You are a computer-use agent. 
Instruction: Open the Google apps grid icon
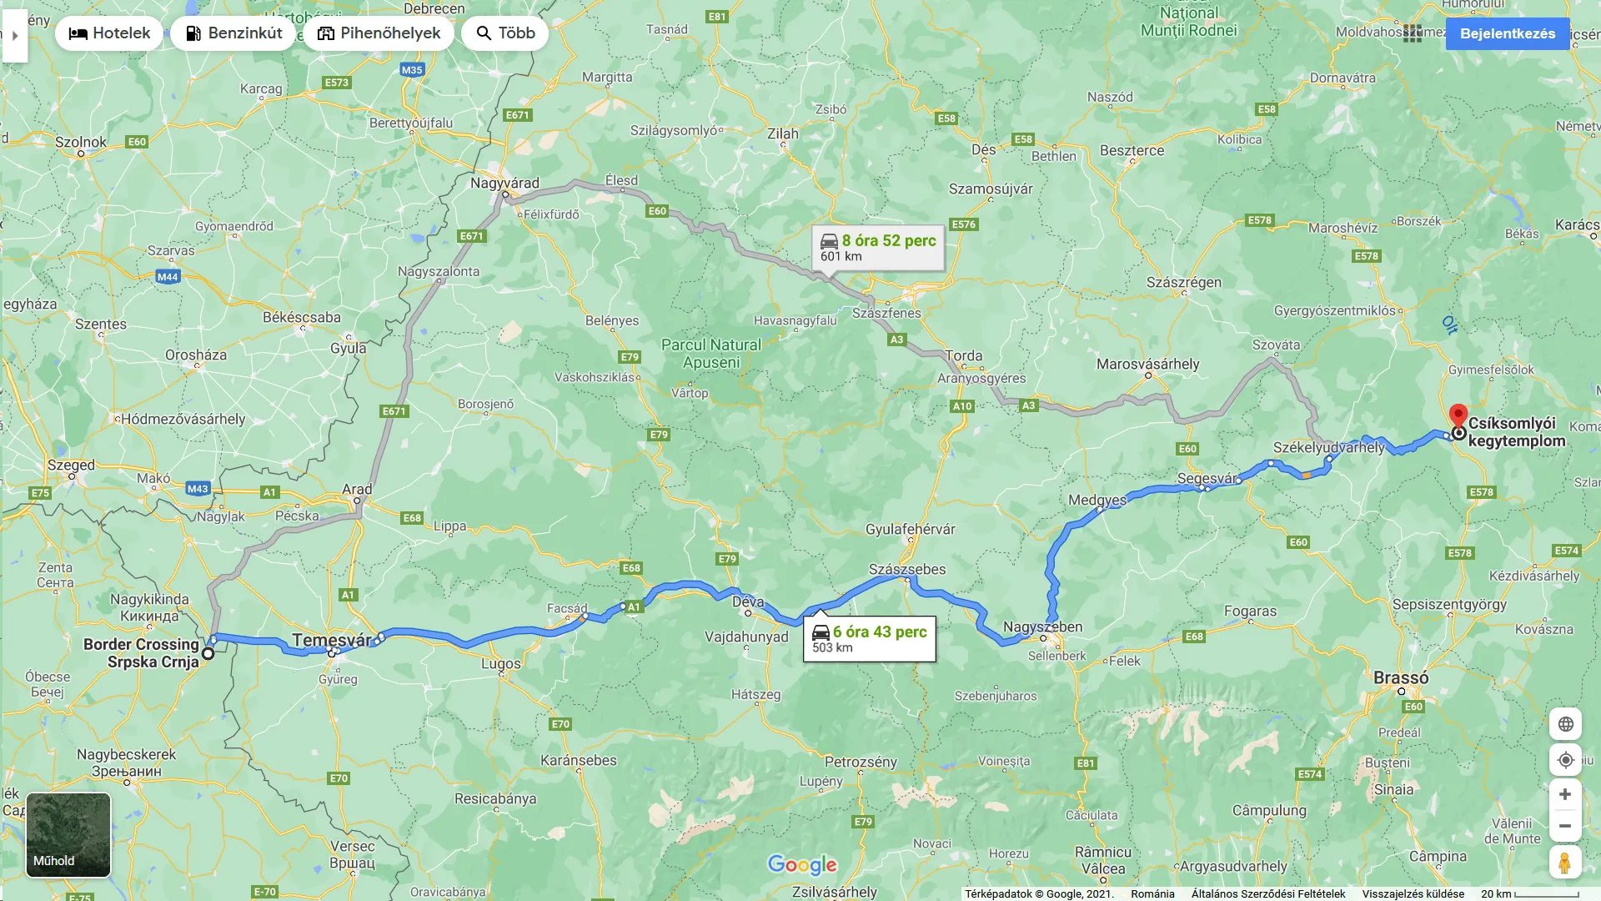(1413, 33)
